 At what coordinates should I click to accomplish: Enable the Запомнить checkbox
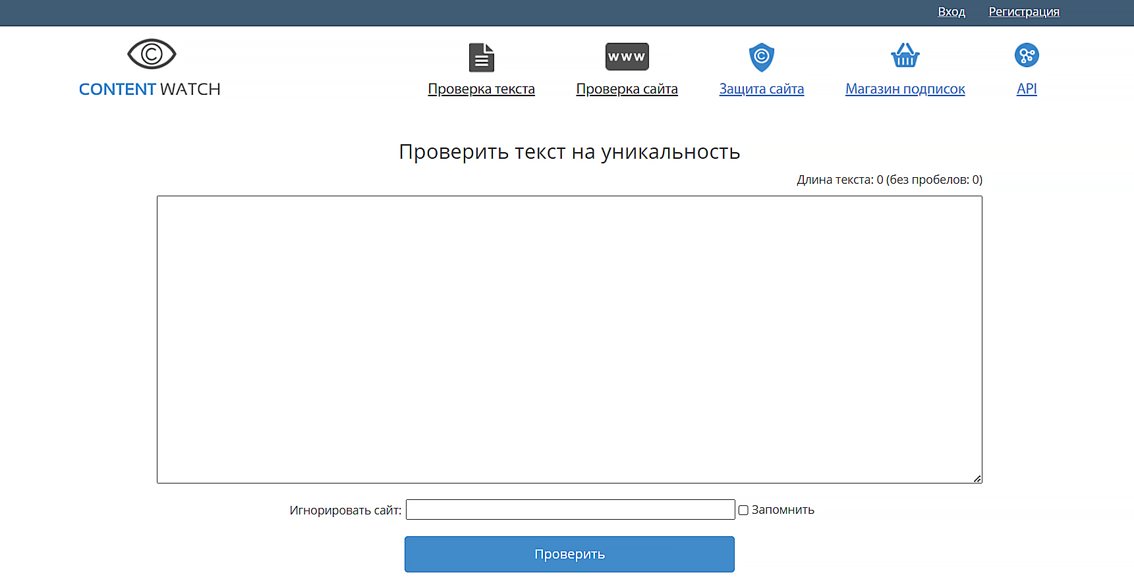[743, 510]
